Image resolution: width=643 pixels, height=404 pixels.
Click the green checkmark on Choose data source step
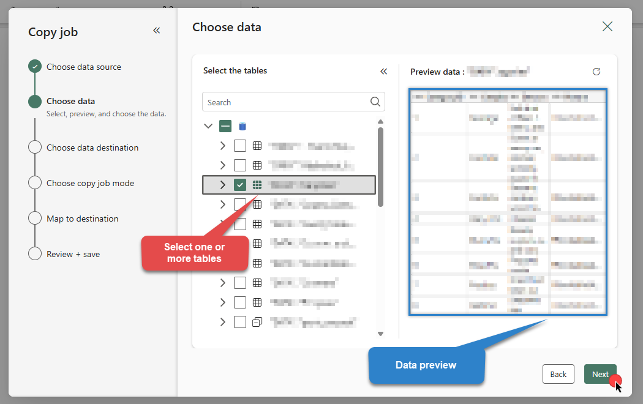pyautogui.click(x=35, y=66)
